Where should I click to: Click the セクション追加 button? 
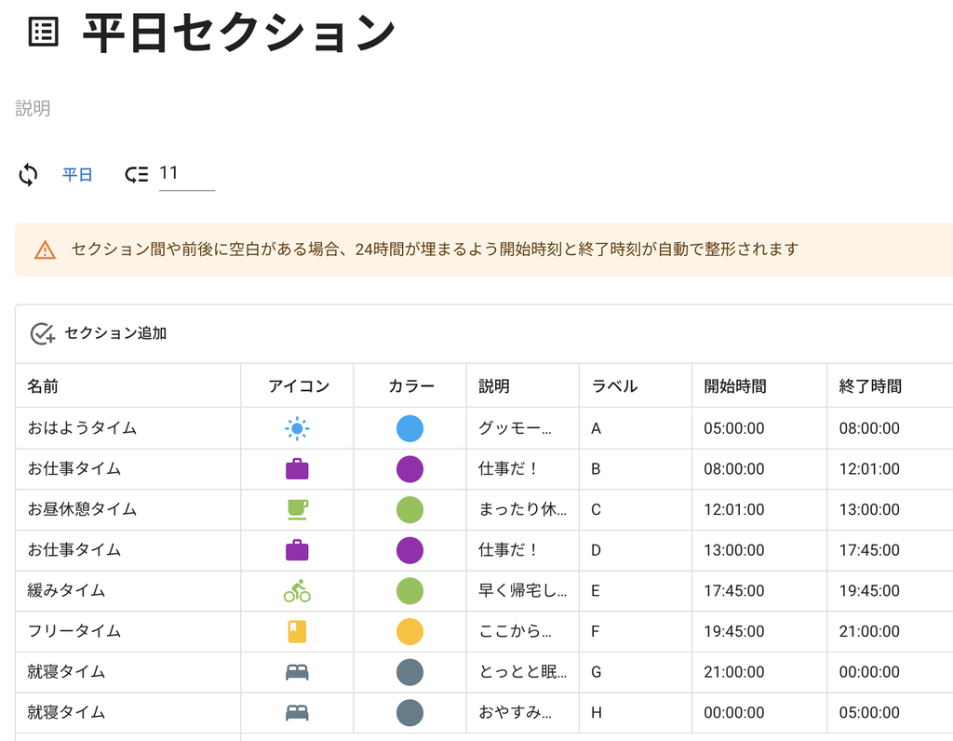pyautogui.click(x=99, y=333)
